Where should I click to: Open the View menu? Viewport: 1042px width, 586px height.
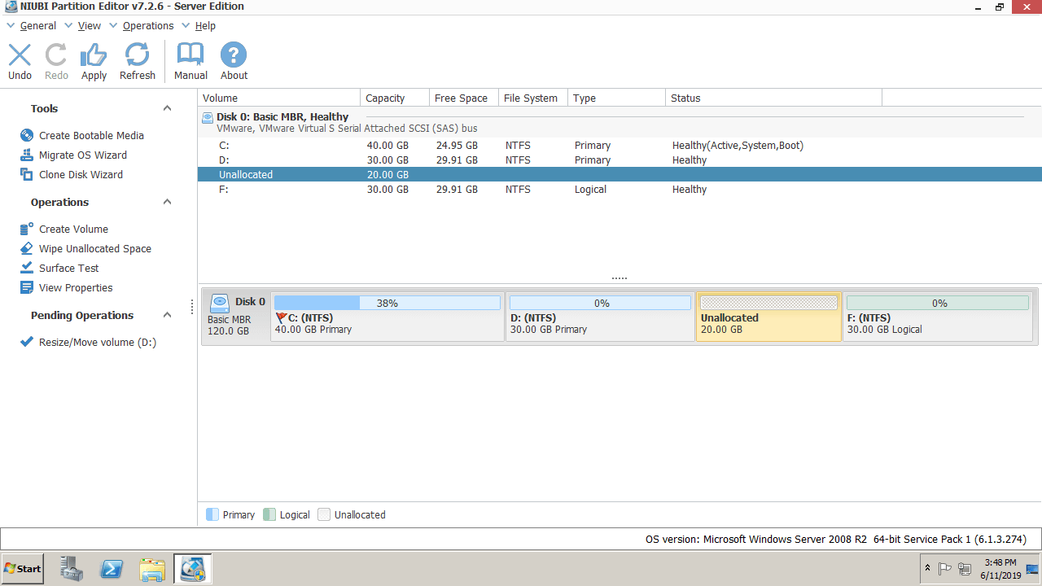(89, 26)
